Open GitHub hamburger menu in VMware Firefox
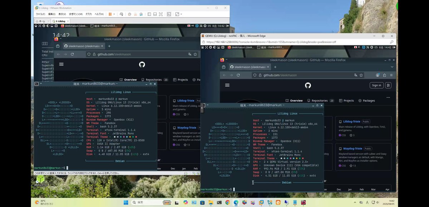 pyautogui.click(x=61, y=64)
